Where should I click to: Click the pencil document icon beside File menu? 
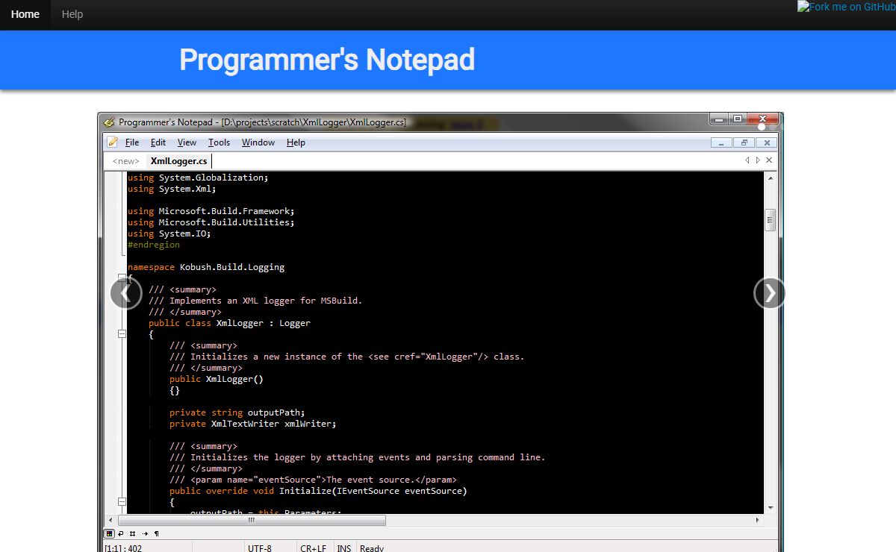coord(113,142)
